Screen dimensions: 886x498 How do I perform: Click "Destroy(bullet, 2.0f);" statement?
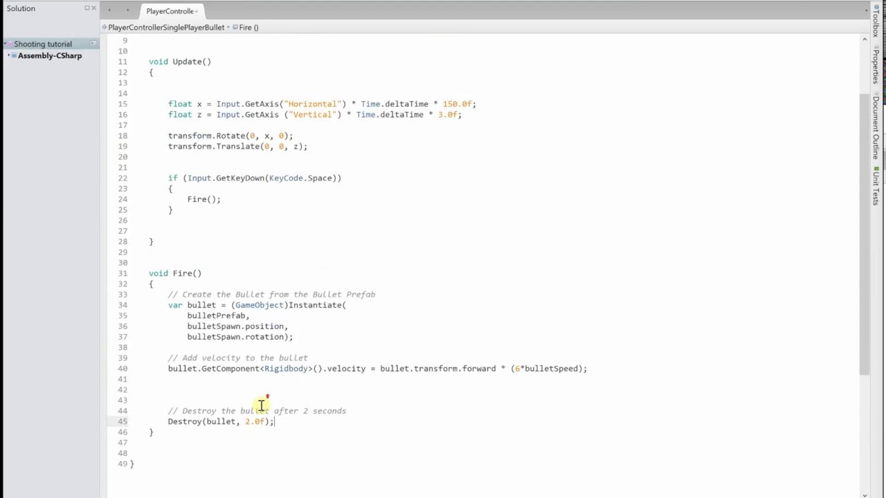point(221,421)
